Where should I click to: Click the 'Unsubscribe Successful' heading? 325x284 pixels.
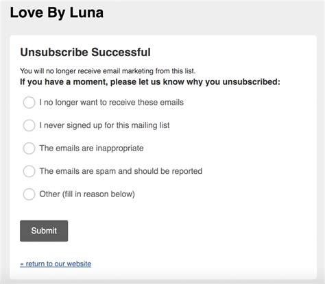pos(86,52)
